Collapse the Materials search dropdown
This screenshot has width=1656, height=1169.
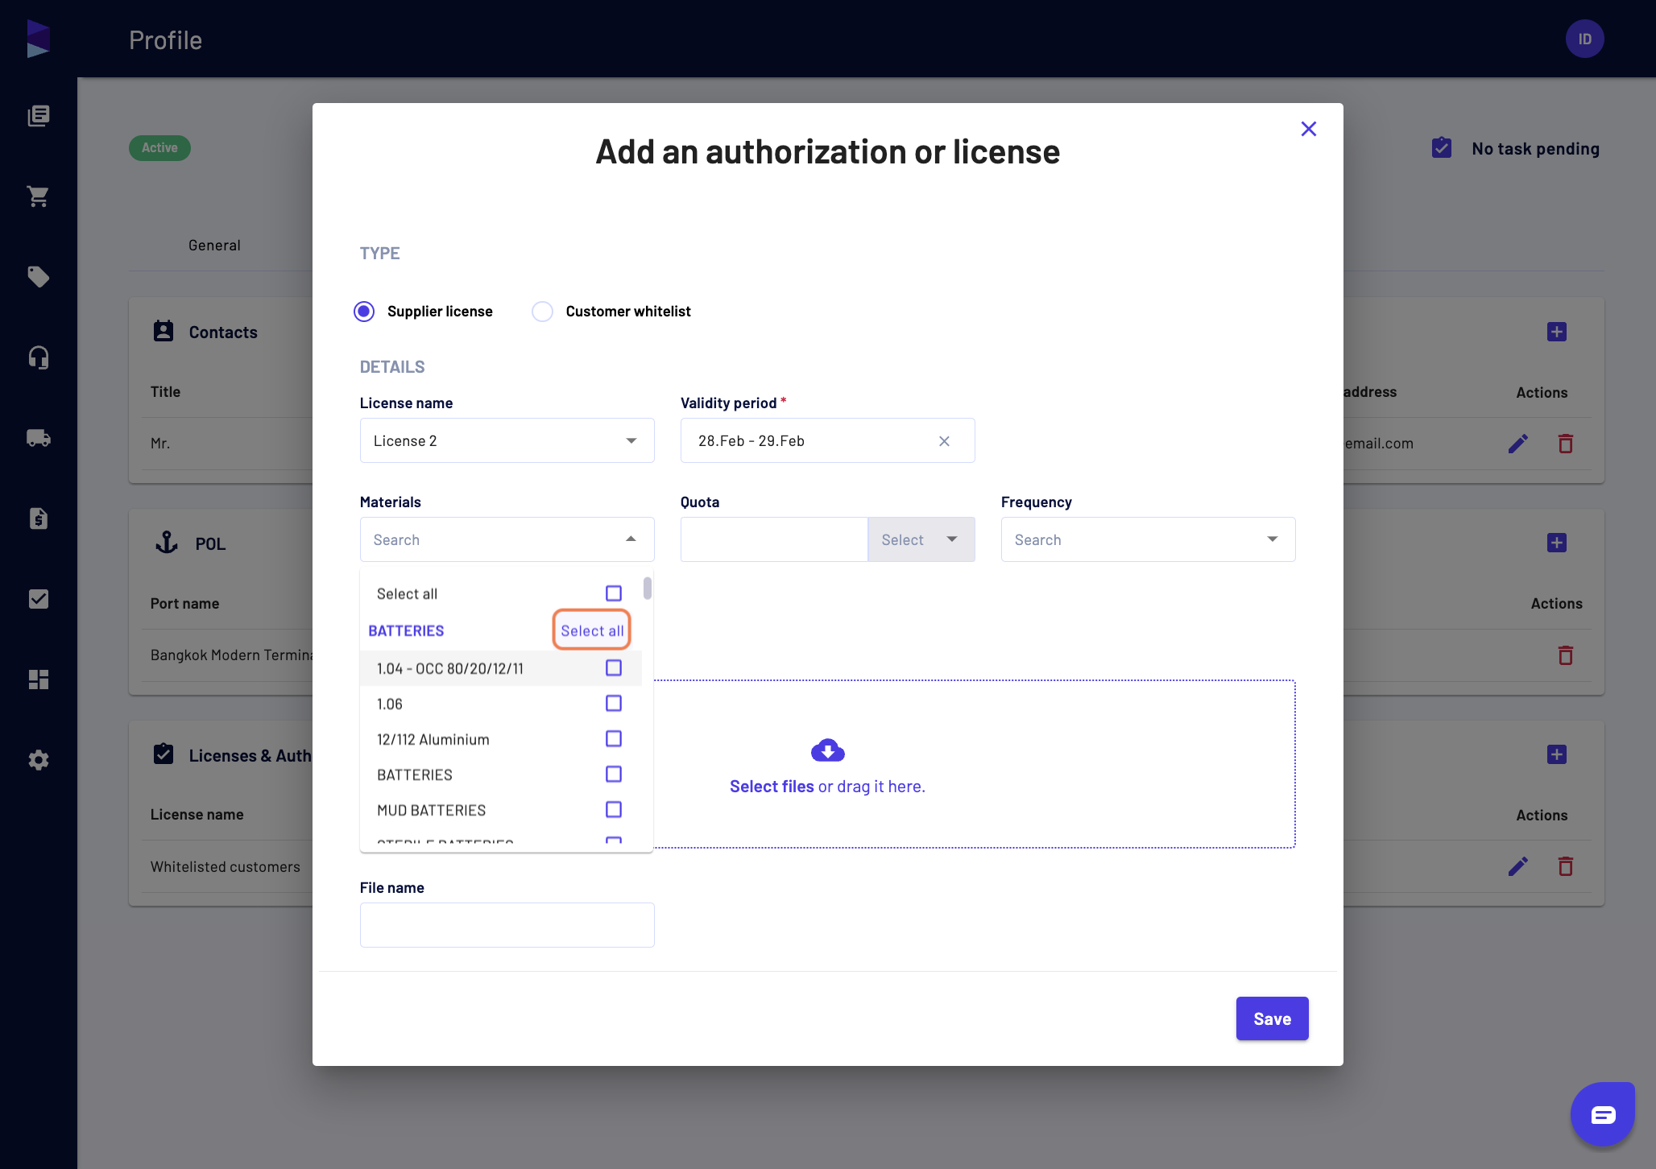click(x=631, y=539)
